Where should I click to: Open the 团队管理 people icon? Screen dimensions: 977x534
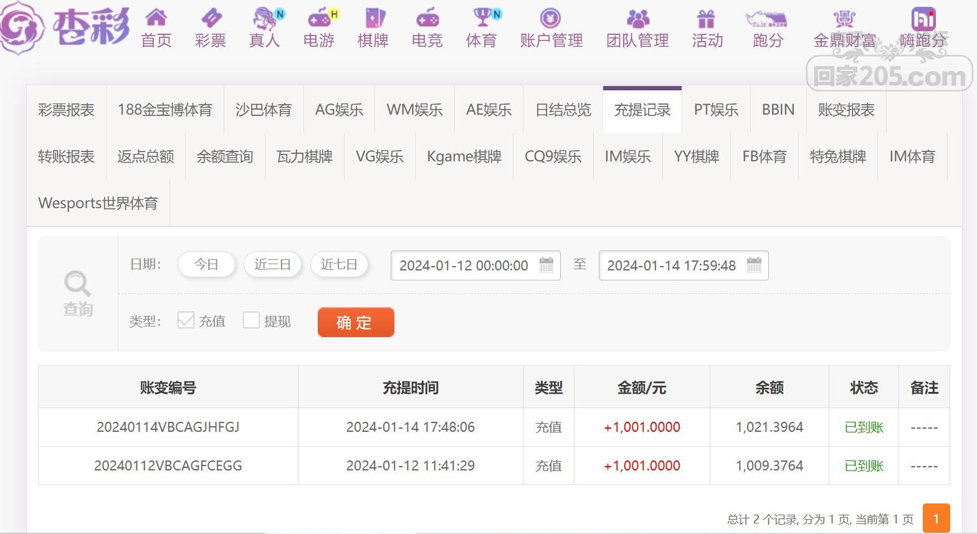click(x=638, y=18)
